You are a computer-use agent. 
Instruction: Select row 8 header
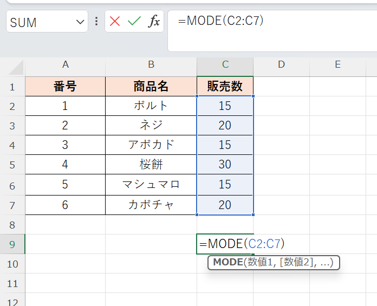coord(12,224)
